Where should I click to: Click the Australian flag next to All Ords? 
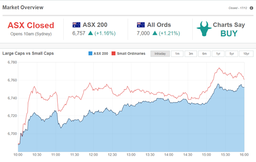[x=141, y=25]
